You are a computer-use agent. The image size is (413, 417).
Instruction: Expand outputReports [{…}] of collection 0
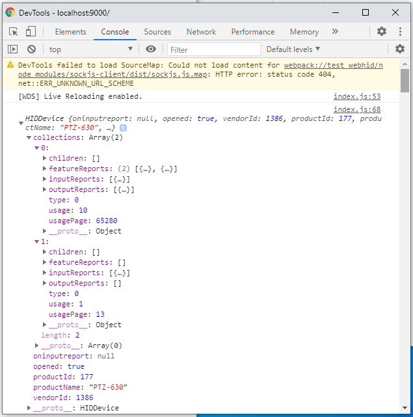[44, 189]
